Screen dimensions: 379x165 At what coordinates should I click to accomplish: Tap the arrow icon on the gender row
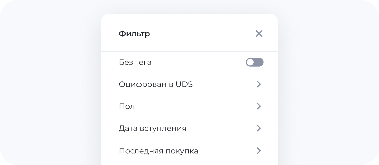[x=259, y=106]
